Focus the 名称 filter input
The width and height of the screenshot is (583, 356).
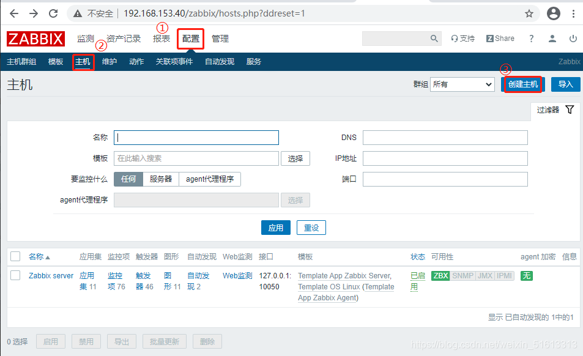coord(196,138)
